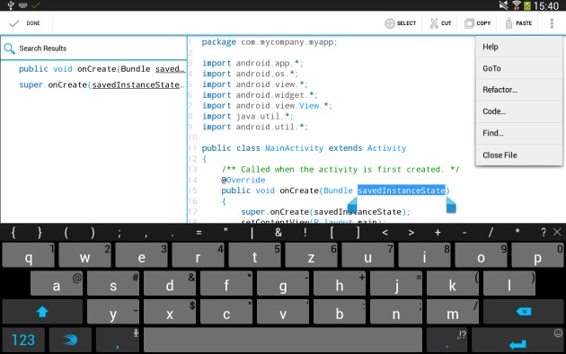This screenshot has height=354, width=566.
Task: Tap the Search Results magnifier icon
Action: [x=9, y=49]
